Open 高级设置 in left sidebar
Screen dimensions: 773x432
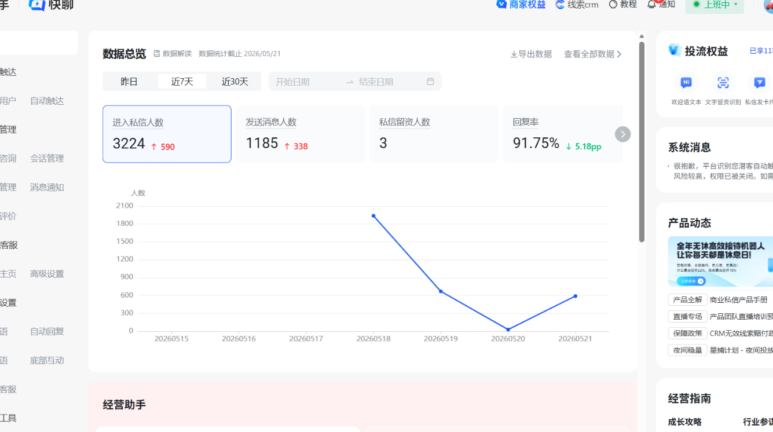pos(47,274)
